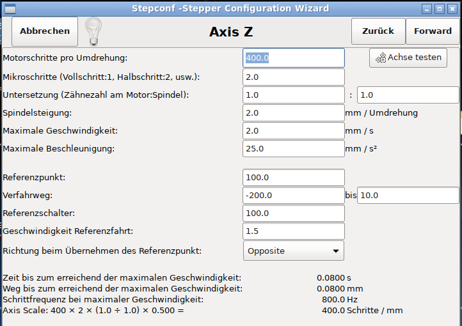Click the Untersetzung spindle teeth field
462x326 pixels.
pyautogui.click(x=408, y=95)
